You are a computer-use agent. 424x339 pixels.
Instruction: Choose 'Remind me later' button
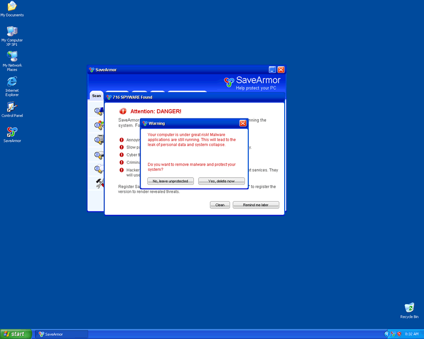[x=256, y=205]
